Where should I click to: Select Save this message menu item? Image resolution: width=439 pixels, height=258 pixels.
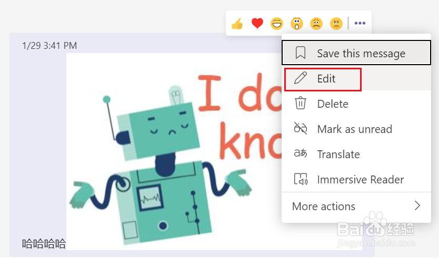tap(361, 53)
